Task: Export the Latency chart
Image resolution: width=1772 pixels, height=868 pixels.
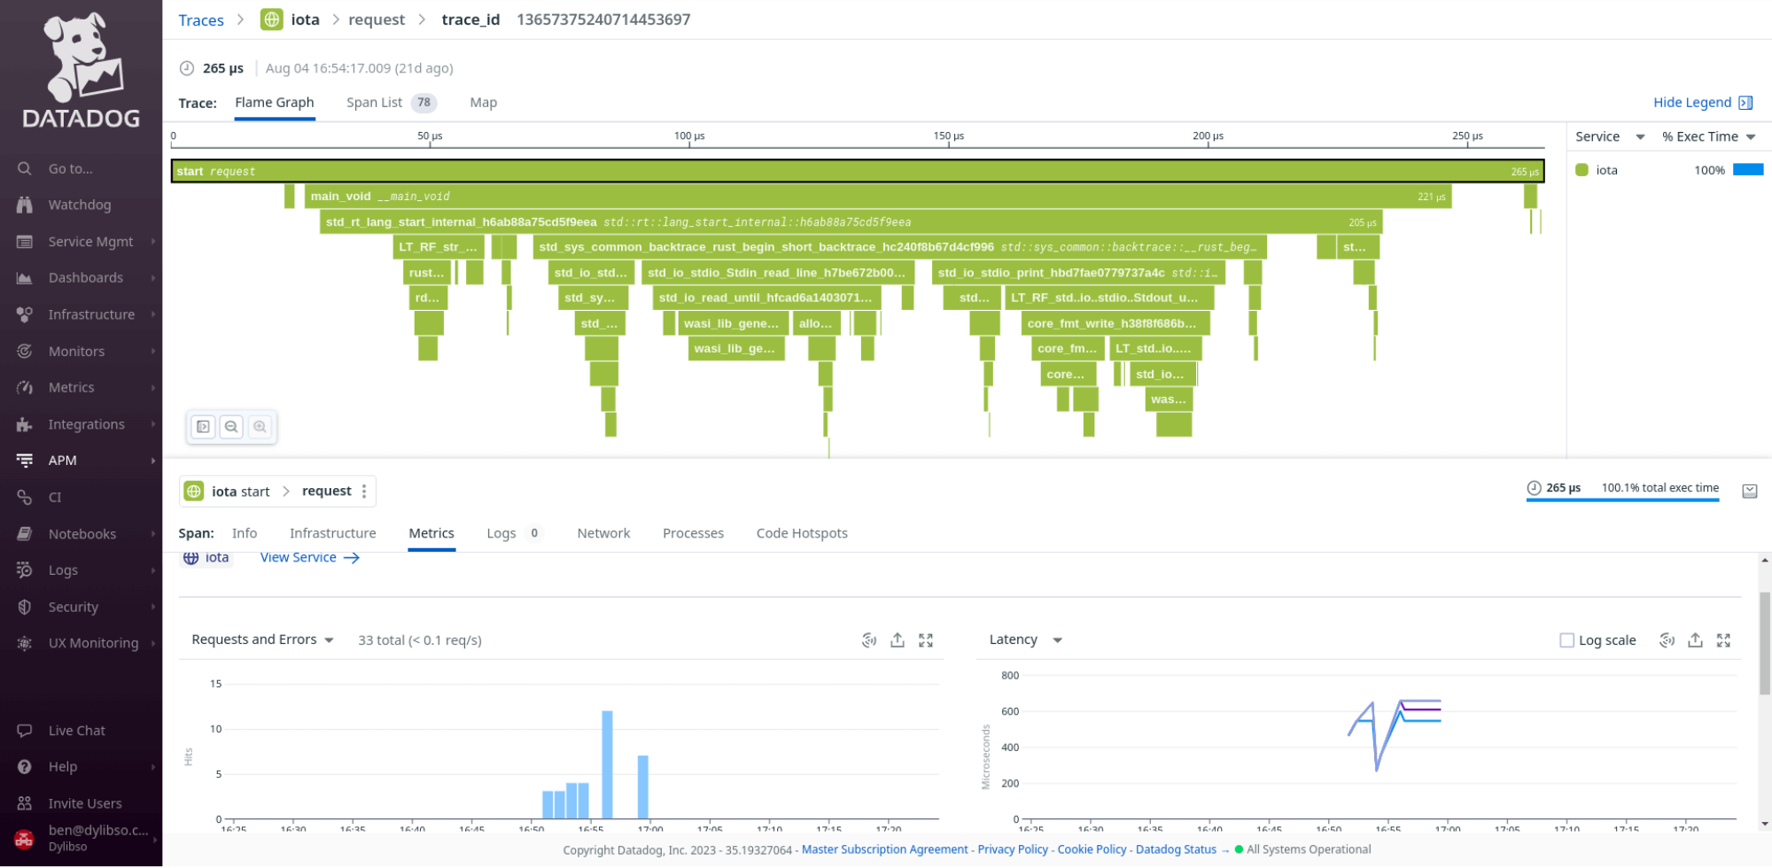Action: [x=1695, y=639]
